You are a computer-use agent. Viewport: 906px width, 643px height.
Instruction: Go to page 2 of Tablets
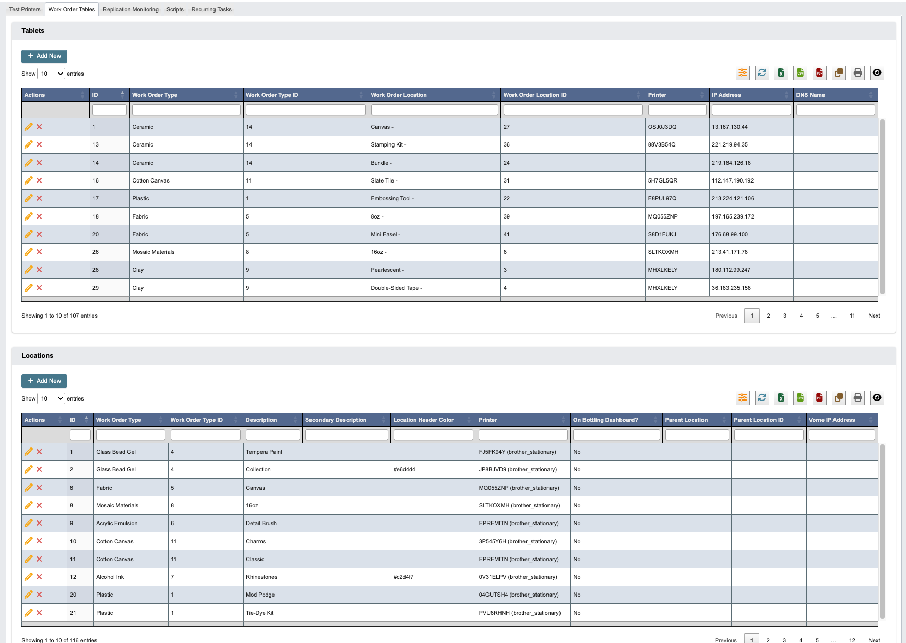click(768, 316)
